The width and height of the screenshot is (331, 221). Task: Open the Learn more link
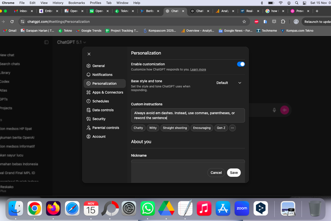(198, 69)
